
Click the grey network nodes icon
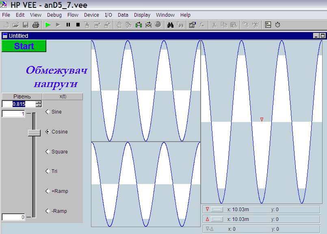click(256, 25)
